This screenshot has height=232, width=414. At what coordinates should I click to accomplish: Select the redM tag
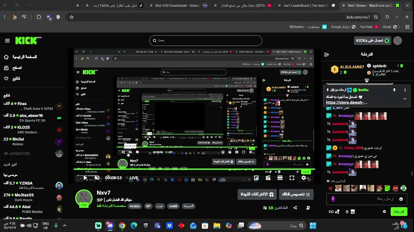point(173,206)
